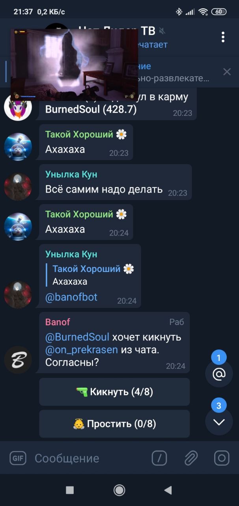This screenshot has height=506, width=239.
Task: Tap the Android back navigation triangle
Action: [168, 490]
